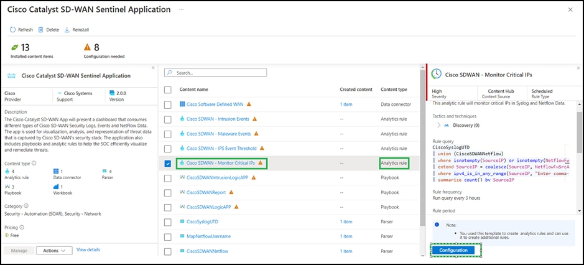Click the playbook icon of CiscoSDWANReport
The height and width of the screenshot is (265, 584).
pos(182,192)
